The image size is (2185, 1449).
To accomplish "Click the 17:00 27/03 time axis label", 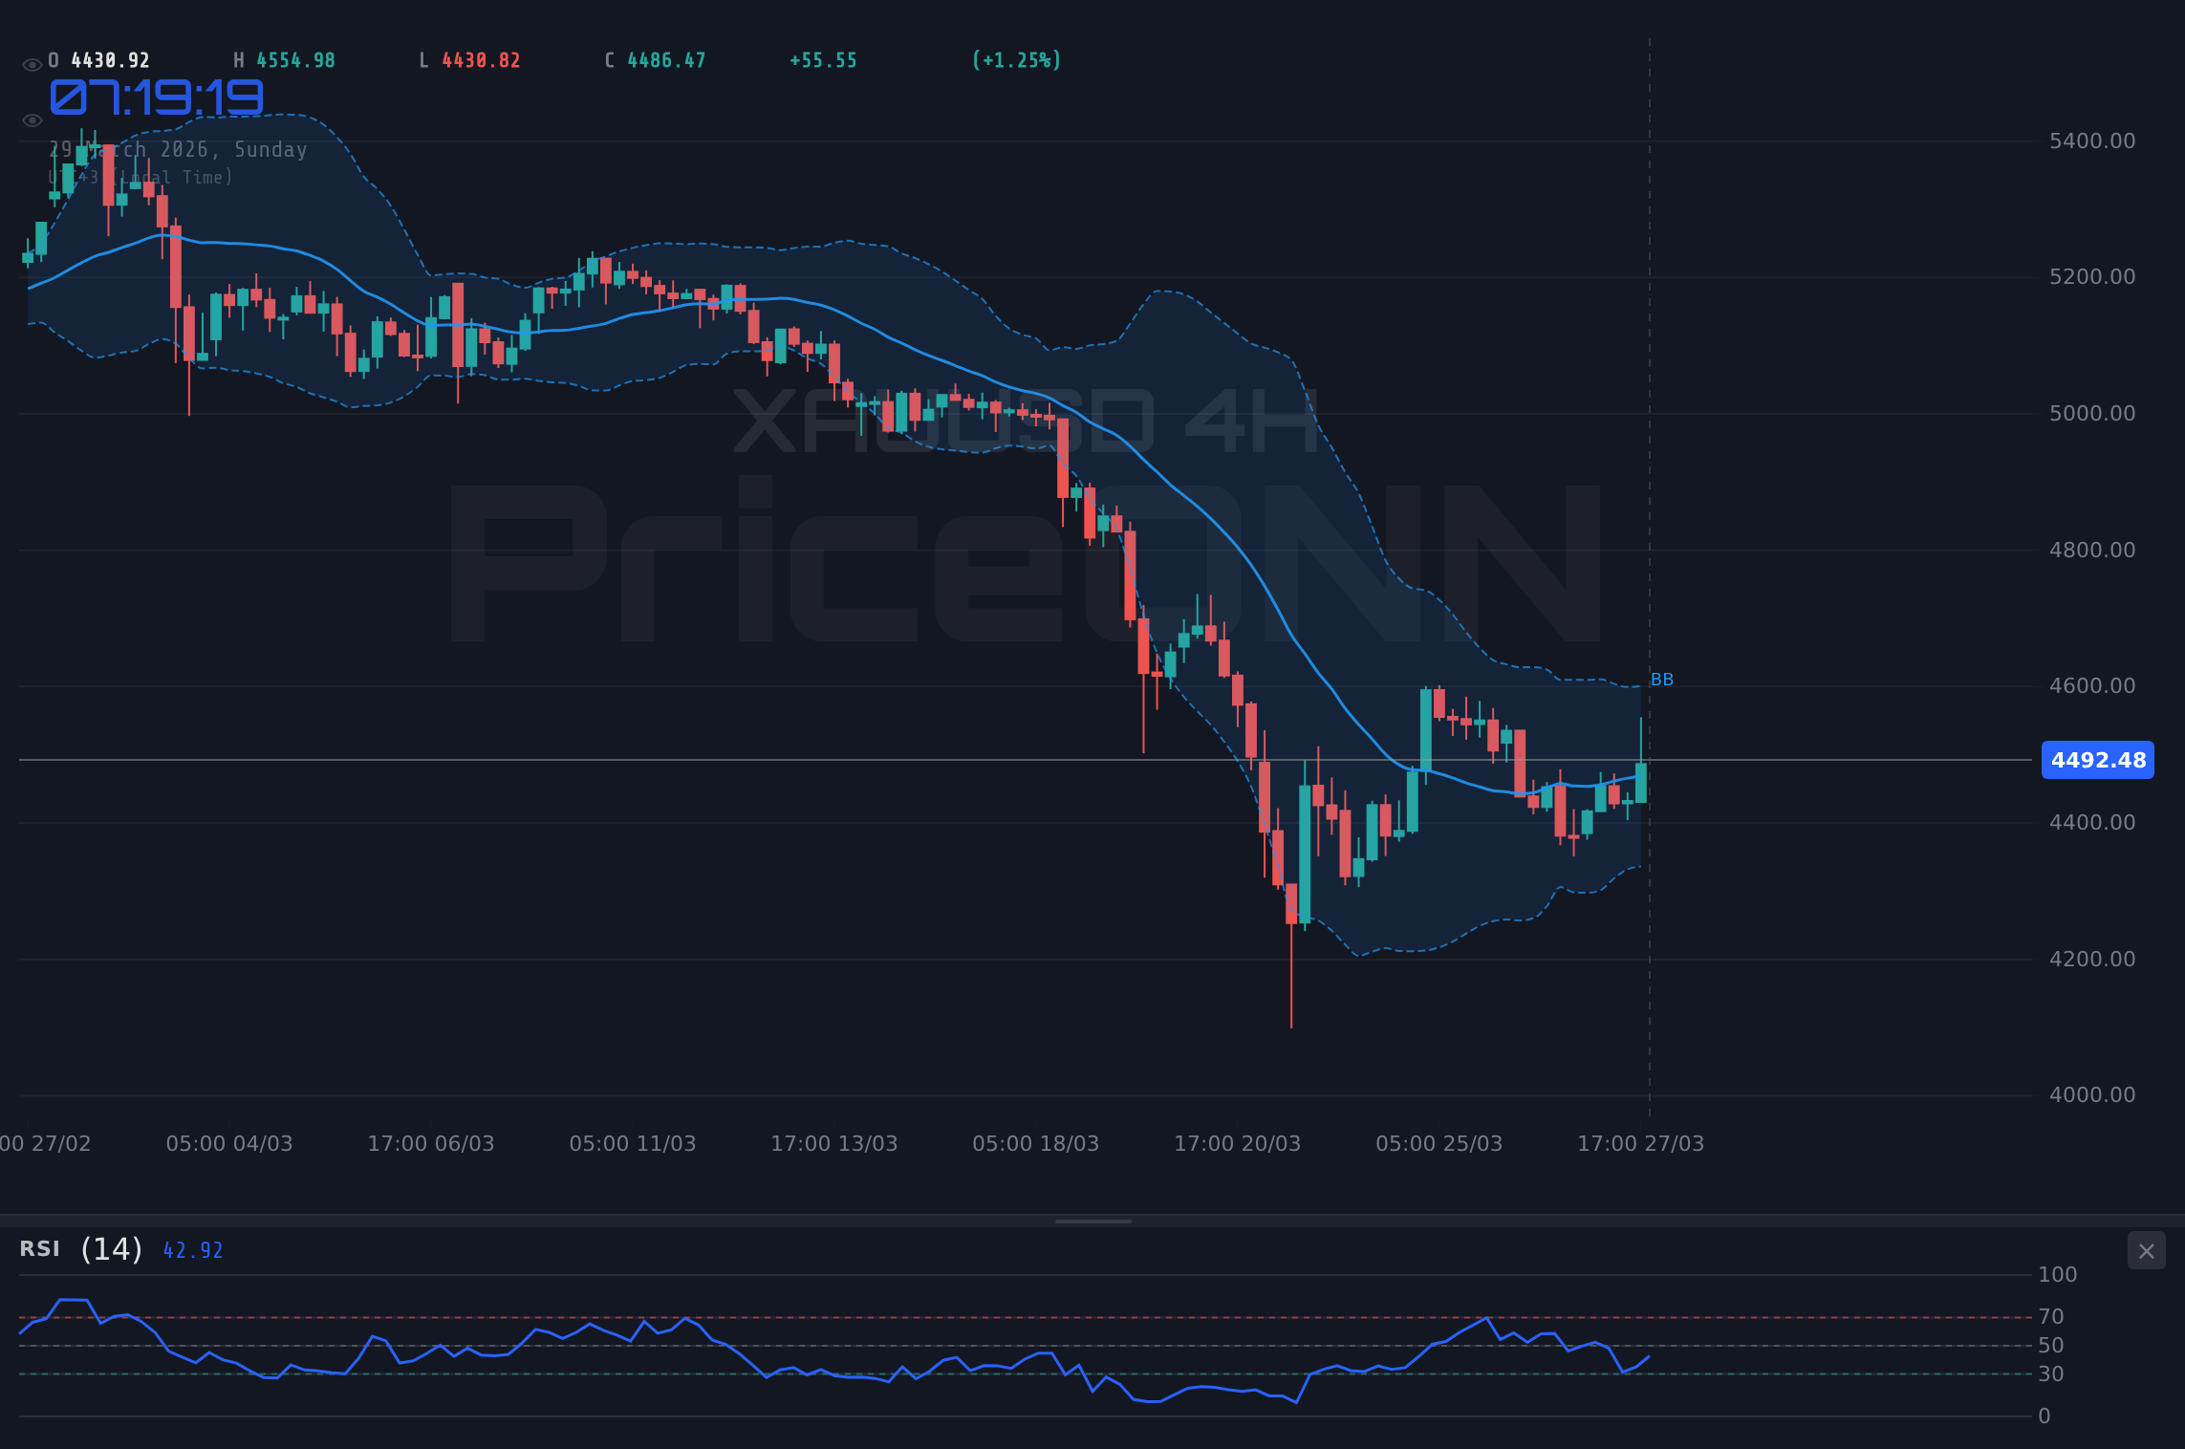I will [x=1642, y=1142].
